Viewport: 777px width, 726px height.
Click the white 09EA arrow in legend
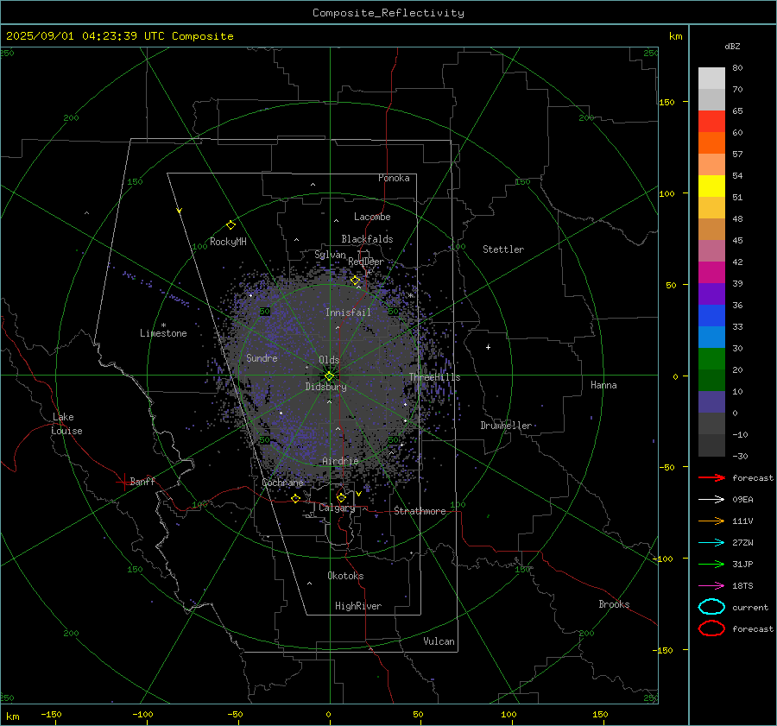click(711, 499)
